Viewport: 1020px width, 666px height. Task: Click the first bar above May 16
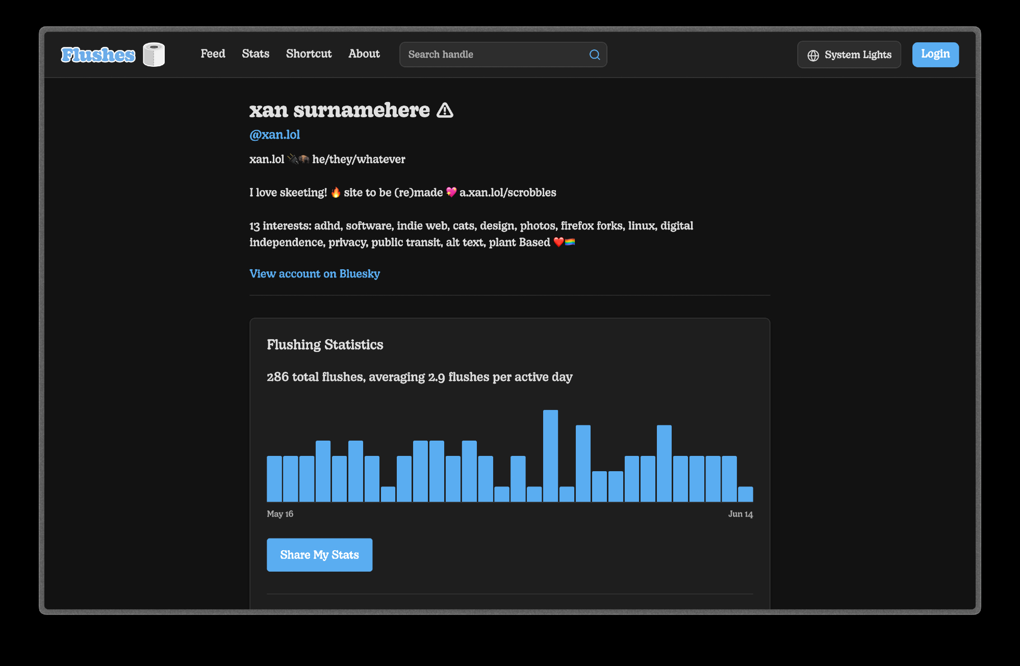point(274,478)
